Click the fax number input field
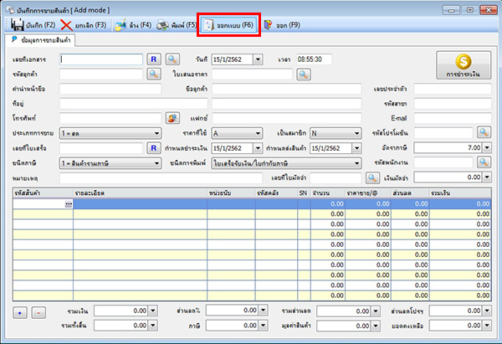The width and height of the screenshot is (502, 344). (286, 118)
